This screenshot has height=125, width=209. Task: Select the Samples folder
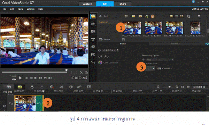(x=103, y=22)
